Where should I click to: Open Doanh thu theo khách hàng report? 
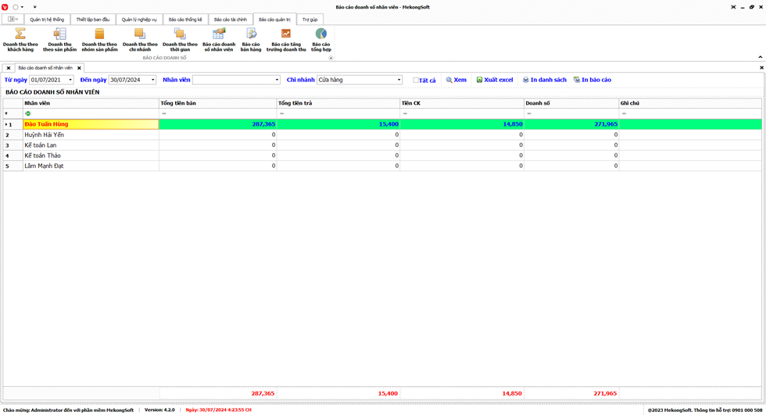[20, 39]
